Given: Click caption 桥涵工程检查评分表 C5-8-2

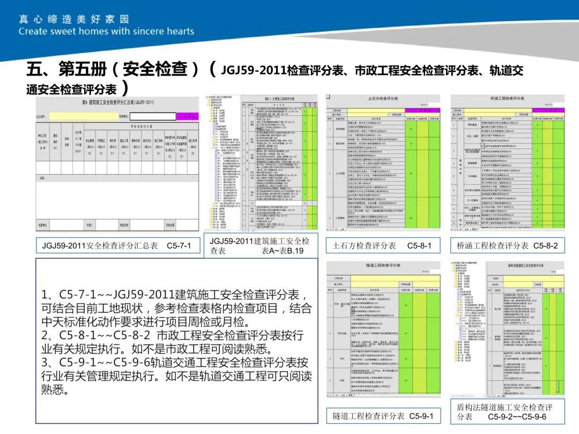Looking at the screenshot, I should click(x=508, y=246).
